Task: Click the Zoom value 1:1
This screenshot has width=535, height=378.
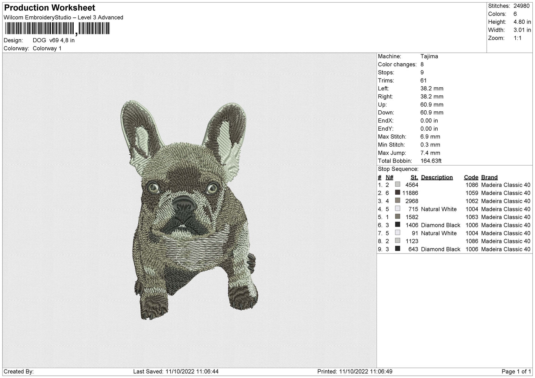Action: click(x=518, y=38)
